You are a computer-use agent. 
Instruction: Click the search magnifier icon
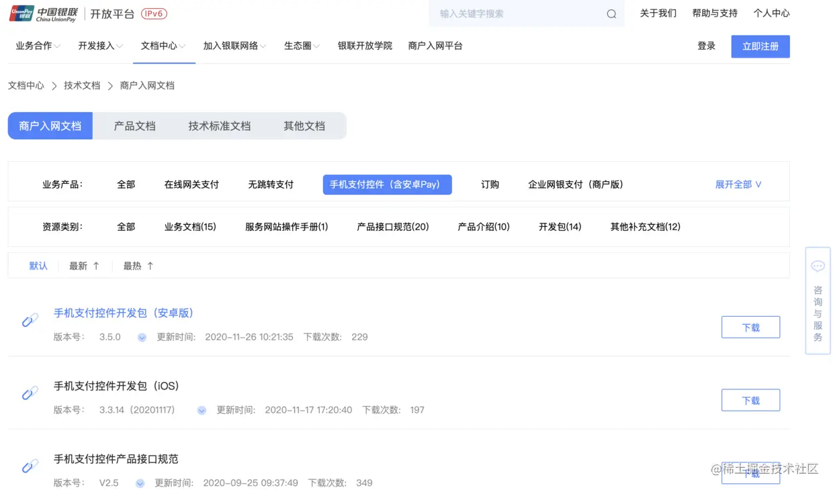tap(610, 13)
